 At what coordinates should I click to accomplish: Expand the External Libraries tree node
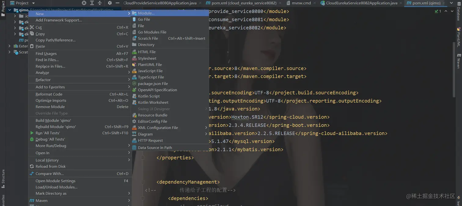(x=9, y=46)
